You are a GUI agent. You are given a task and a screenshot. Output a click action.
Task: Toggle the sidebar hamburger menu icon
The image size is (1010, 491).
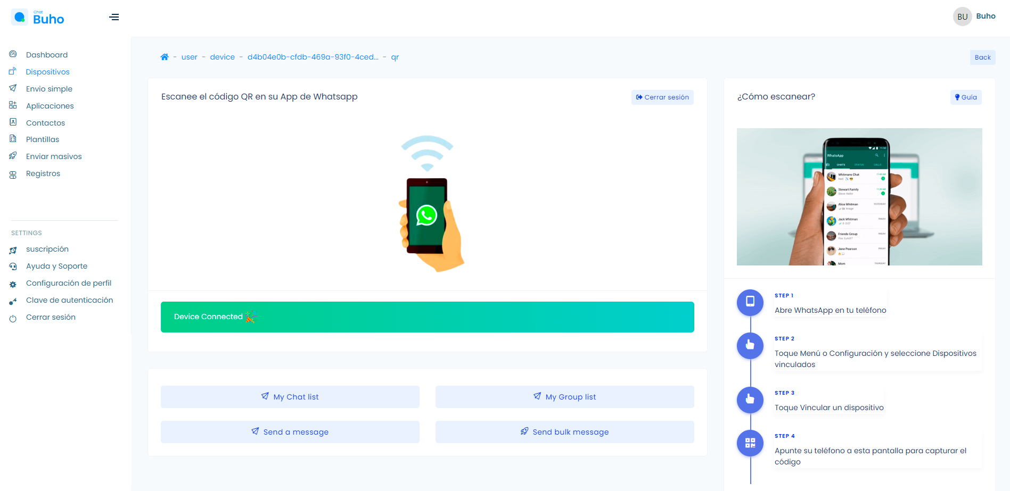point(114,17)
